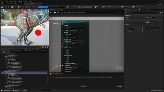Toggle the Auto Compile button
The height and width of the screenshot is (92, 164).
[43, 7]
